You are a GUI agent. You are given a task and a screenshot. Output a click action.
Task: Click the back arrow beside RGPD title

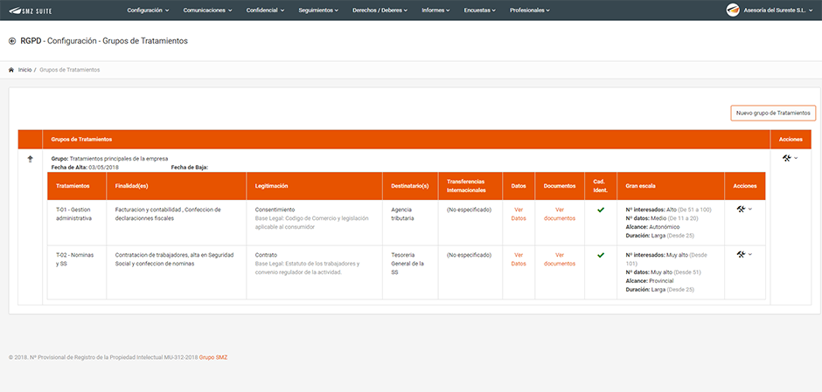pyautogui.click(x=12, y=41)
